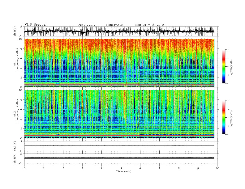
Task: Click the "1" tick on the time axis
Action: click(x=44, y=168)
